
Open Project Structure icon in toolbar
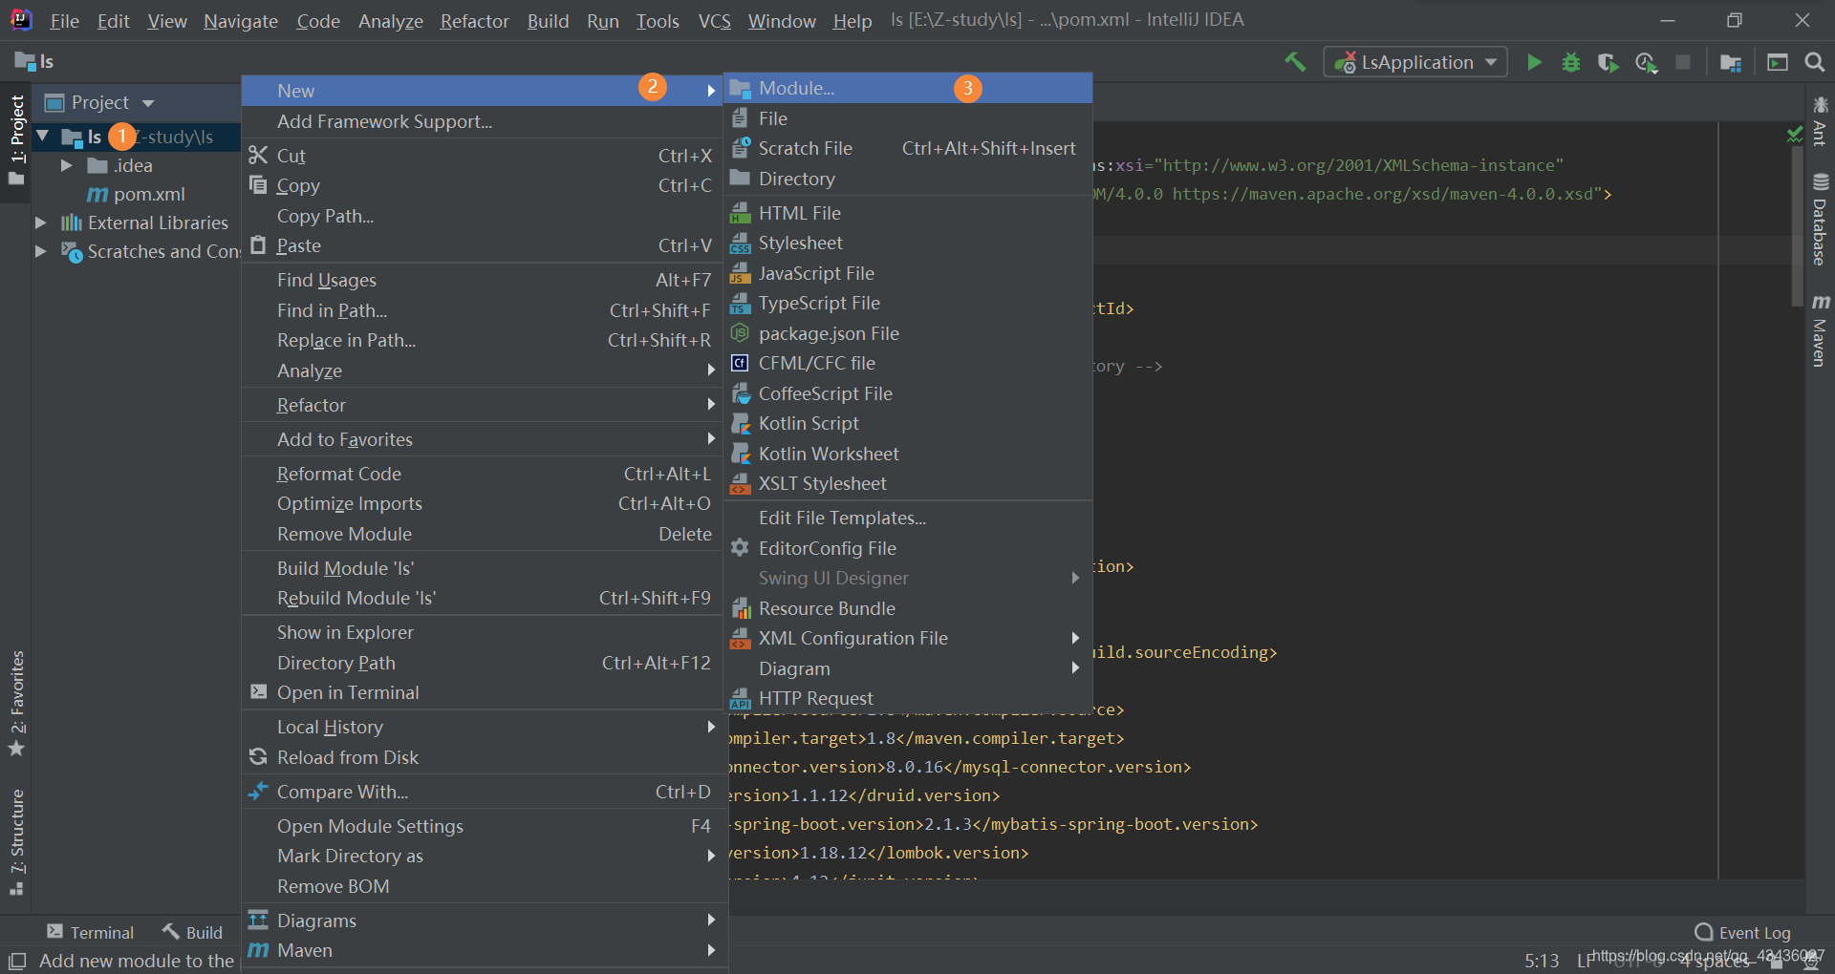click(1730, 62)
